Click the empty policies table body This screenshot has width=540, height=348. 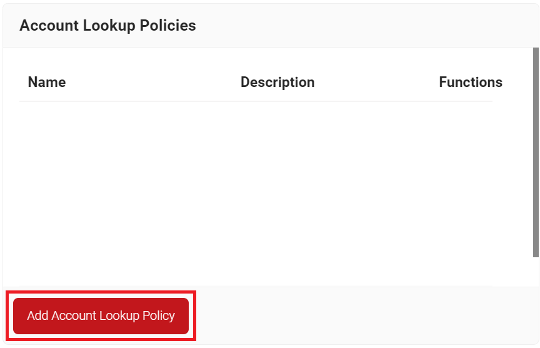[x=256, y=193]
